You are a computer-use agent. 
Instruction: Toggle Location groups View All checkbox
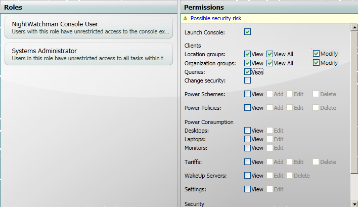pos(270,54)
